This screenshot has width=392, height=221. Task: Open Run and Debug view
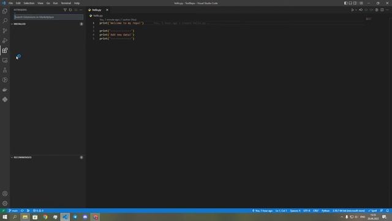tap(5, 41)
